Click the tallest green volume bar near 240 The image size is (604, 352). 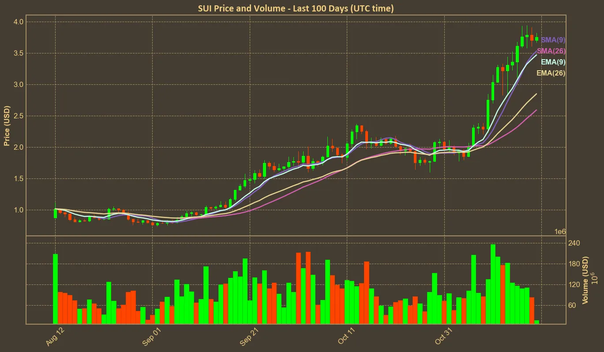pos(493,284)
